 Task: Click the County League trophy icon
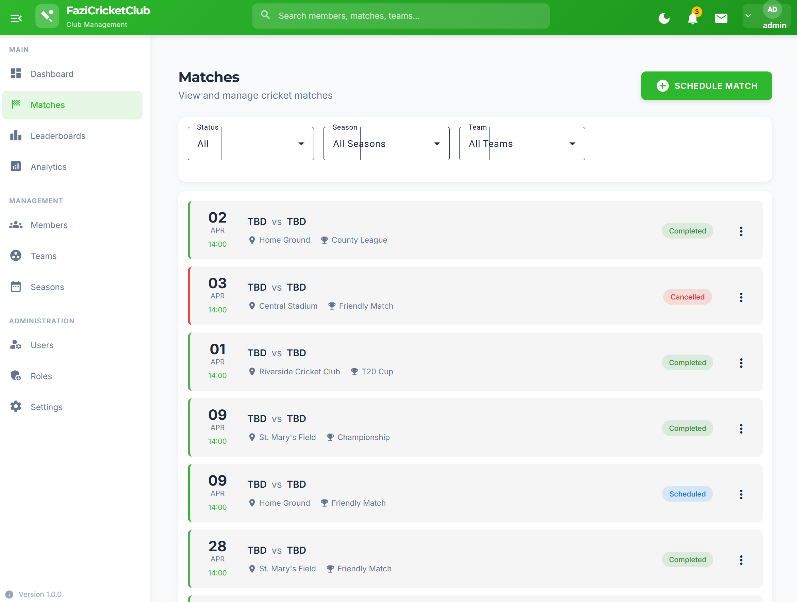tap(324, 240)
